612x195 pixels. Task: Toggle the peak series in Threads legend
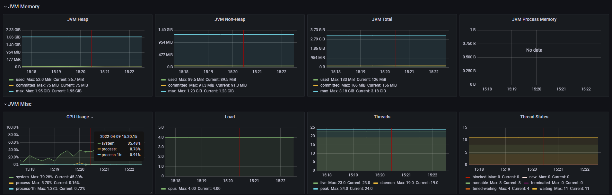coord(325,189)
